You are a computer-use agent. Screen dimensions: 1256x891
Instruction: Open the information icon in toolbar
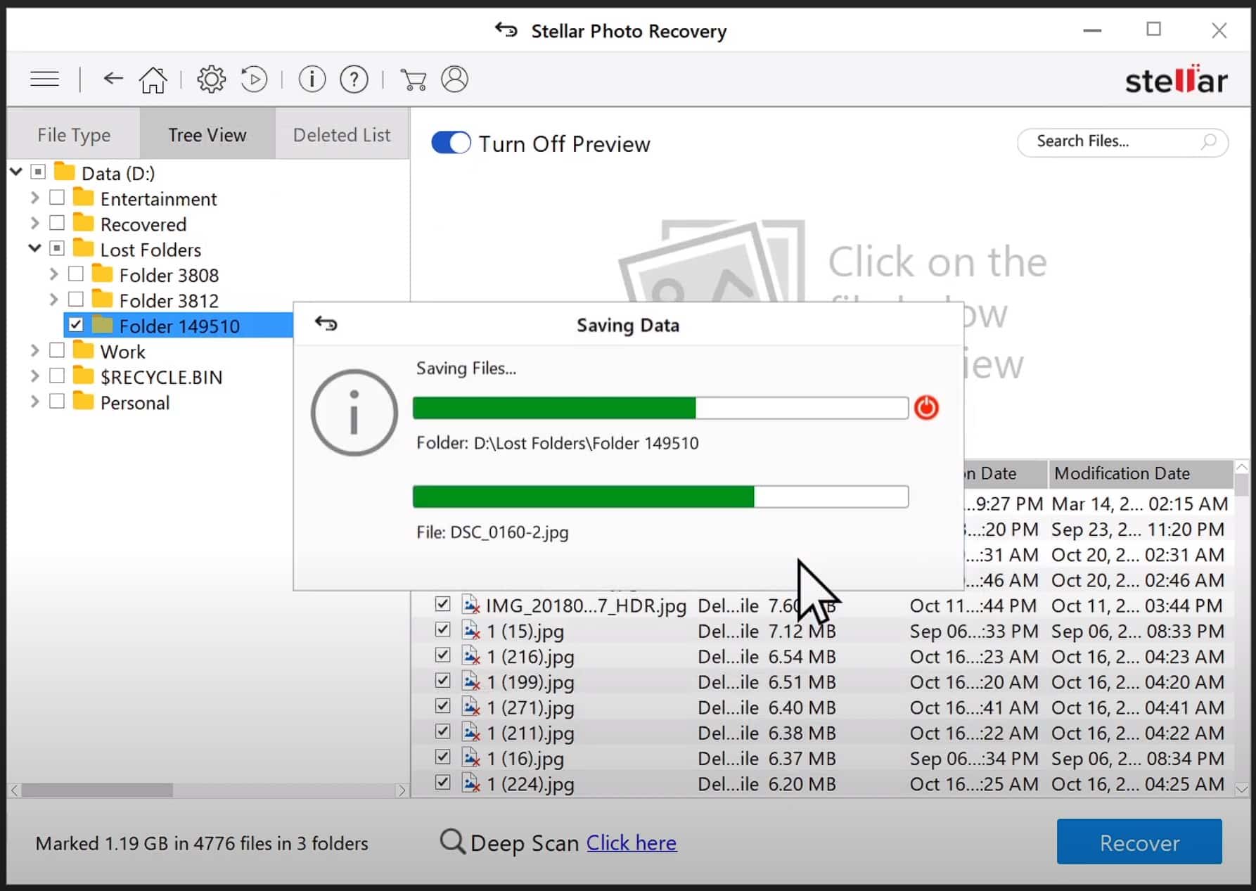pyautogui.click(x=312, y=79)
